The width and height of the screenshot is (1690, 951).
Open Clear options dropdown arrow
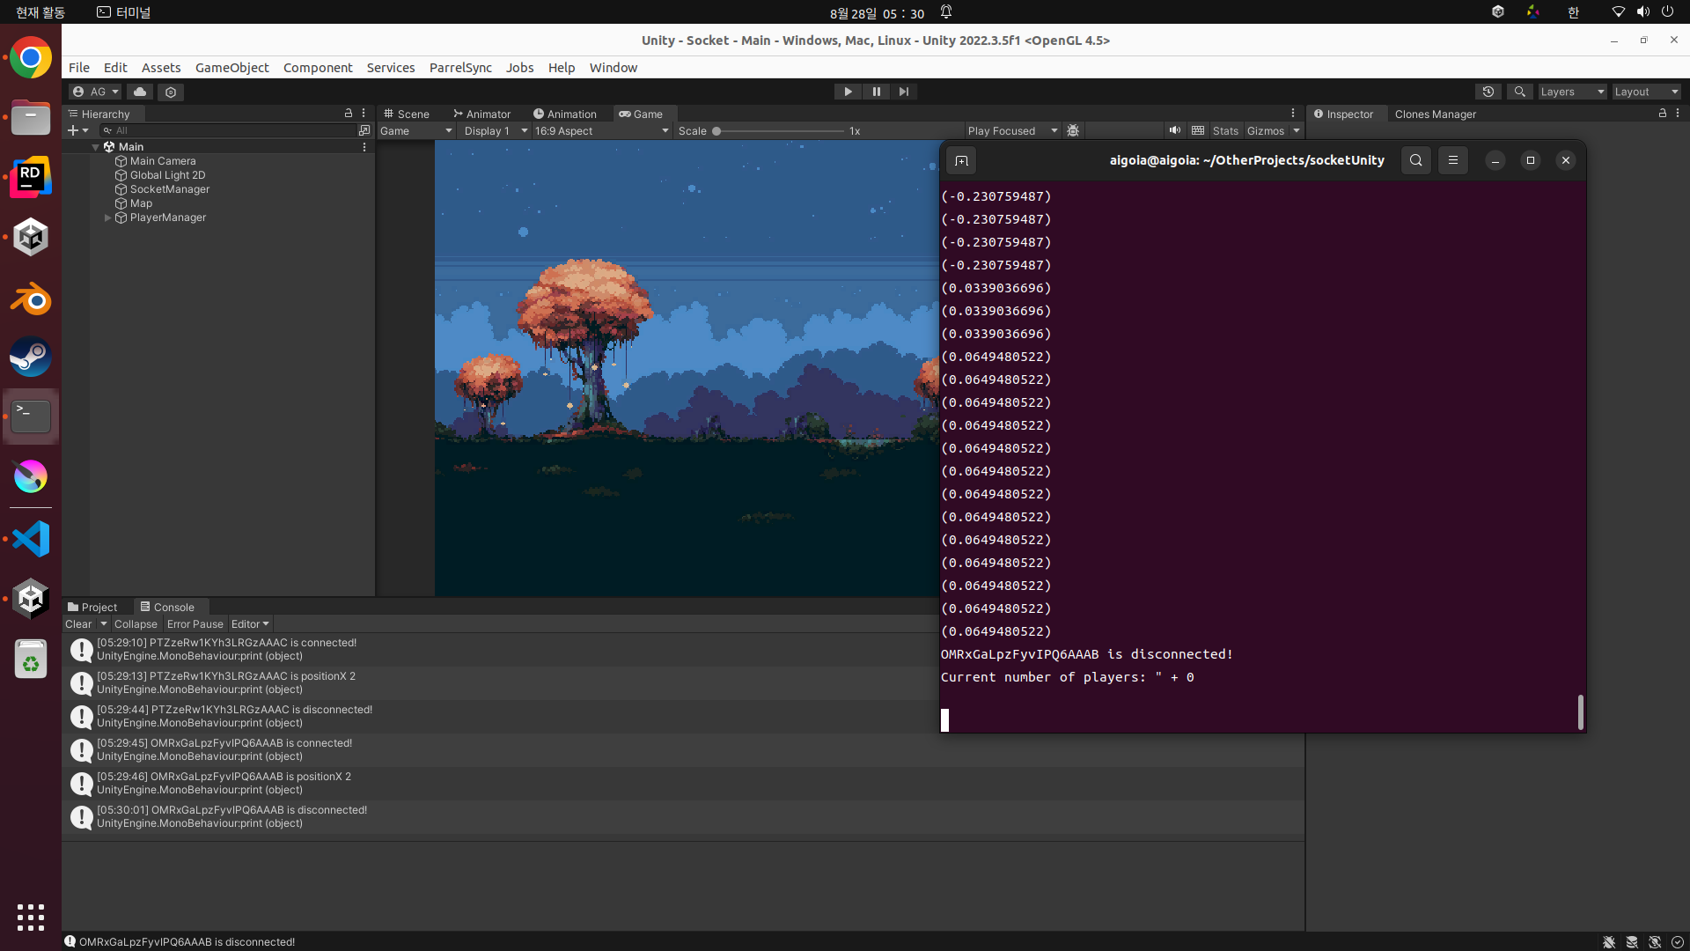tap(104, 623)
